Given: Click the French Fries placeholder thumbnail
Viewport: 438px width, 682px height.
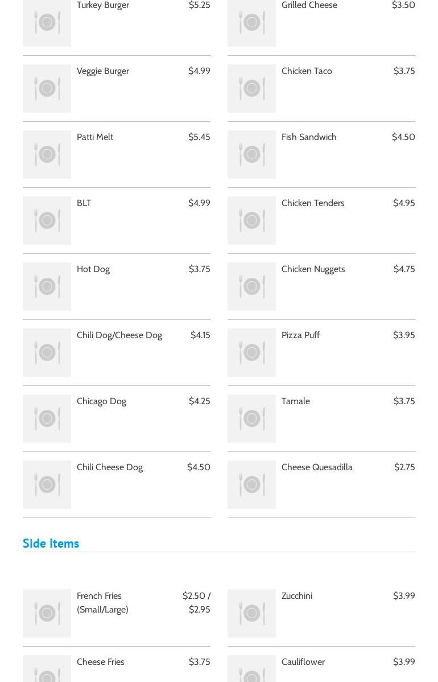Looking at the screenshot, I should click(x=47, y=613).
